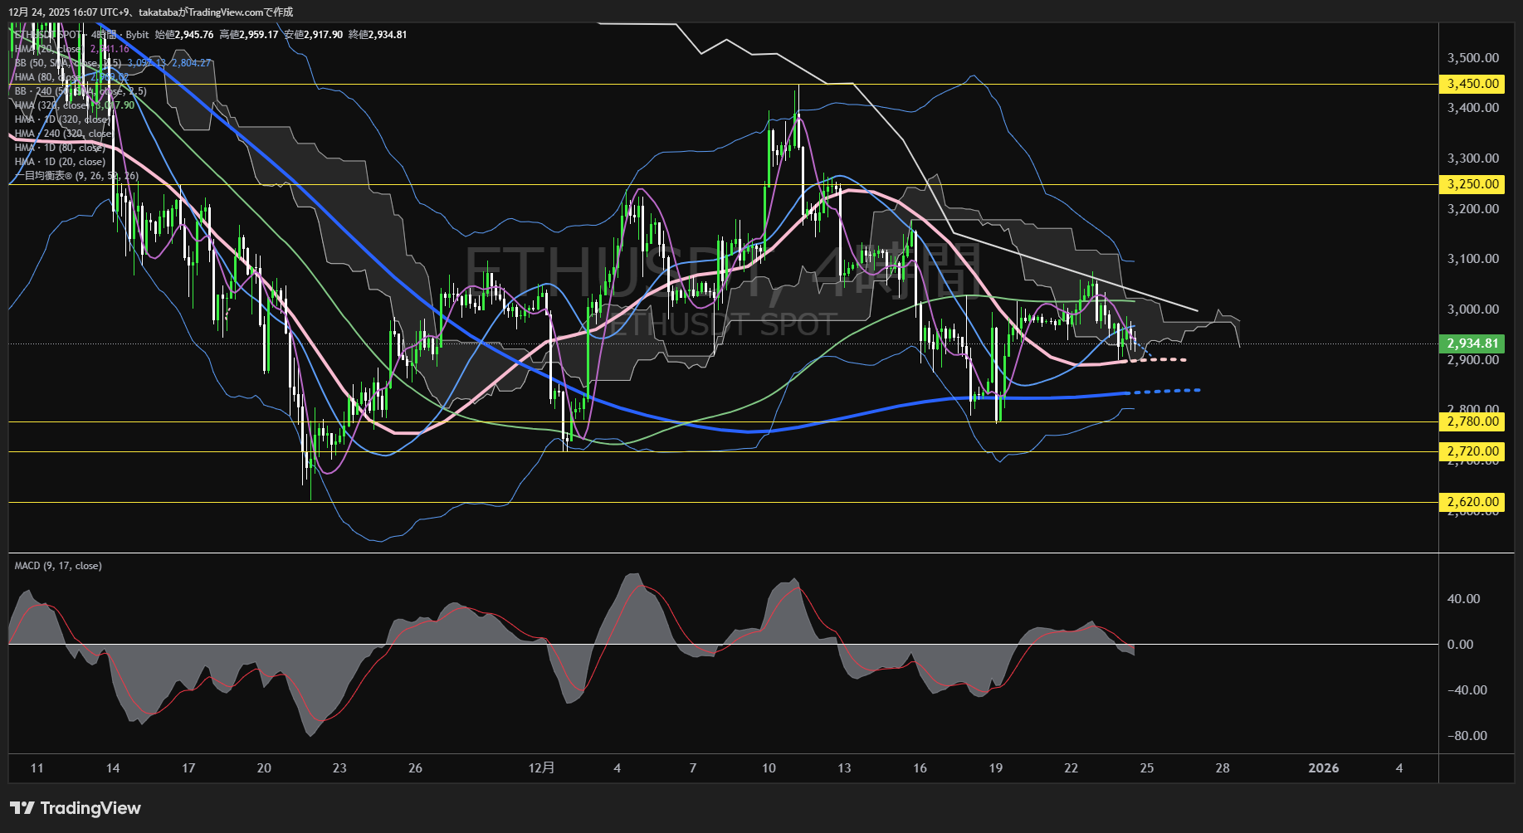Viewport: 1523px width, 833px height.
Task: Select the HMA · 1D (80, close) legend entry
Action: click(x=60, y=148)
